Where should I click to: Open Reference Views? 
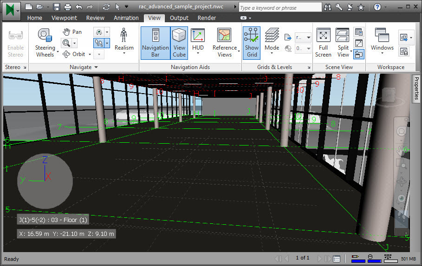225,43
